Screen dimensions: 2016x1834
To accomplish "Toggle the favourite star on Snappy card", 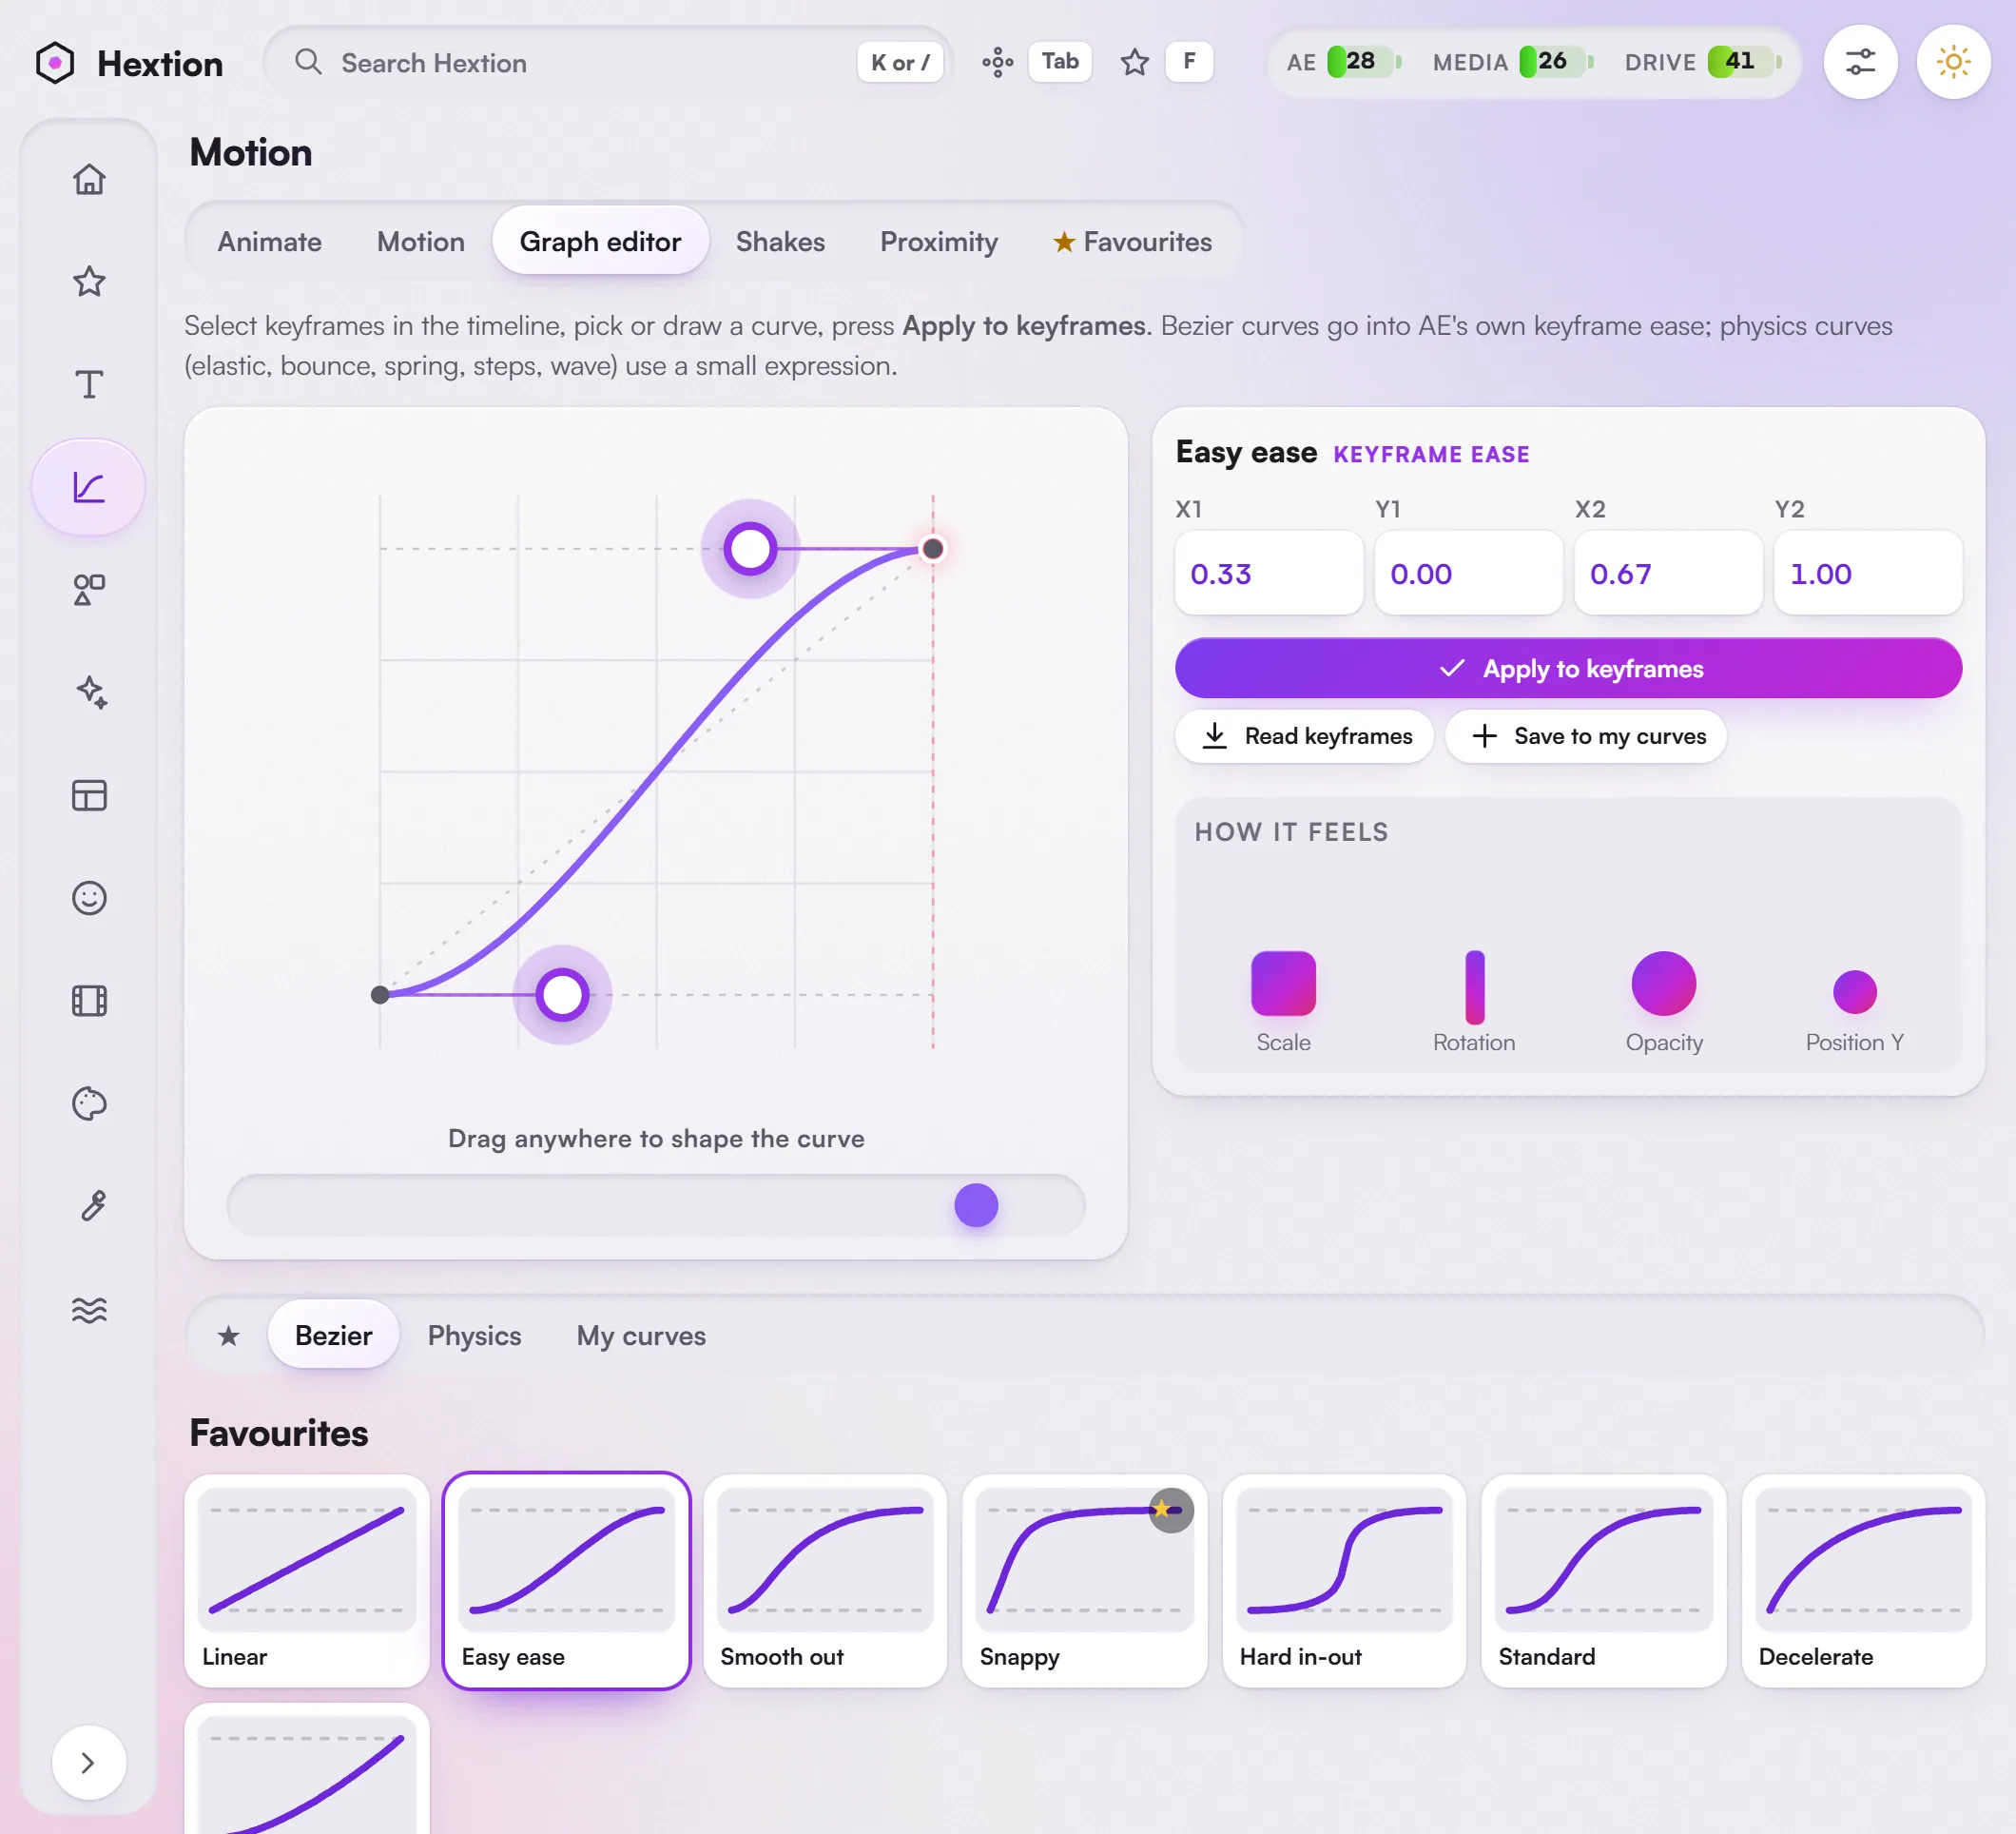I will (x=1170, y=1510).
